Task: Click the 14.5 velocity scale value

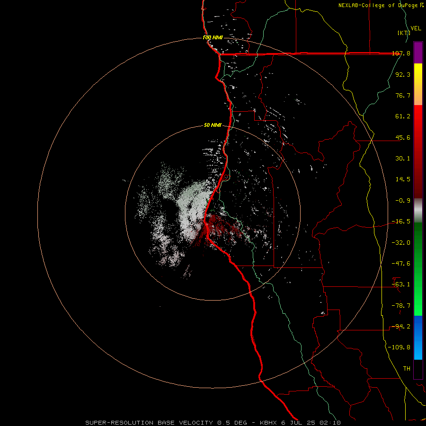Action: (x=403, y=179)
